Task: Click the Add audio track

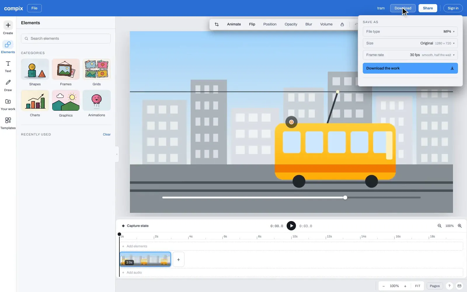Action: pos(291,272)
